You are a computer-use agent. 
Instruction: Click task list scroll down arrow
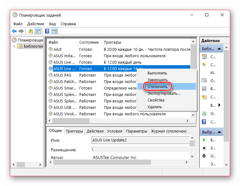coord(193,115)
